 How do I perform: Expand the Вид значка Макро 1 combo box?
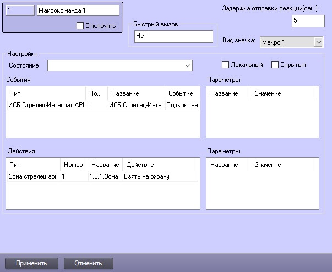292,42
